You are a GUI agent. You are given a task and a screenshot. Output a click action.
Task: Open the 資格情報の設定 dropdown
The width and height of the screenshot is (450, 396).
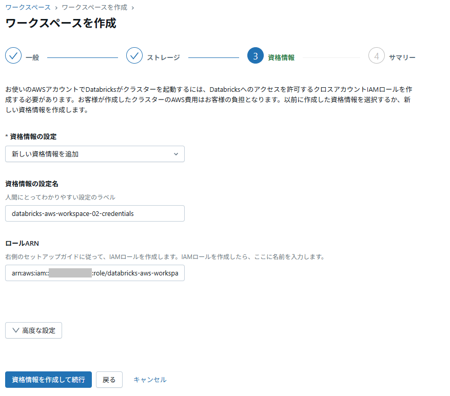point(95,154)
